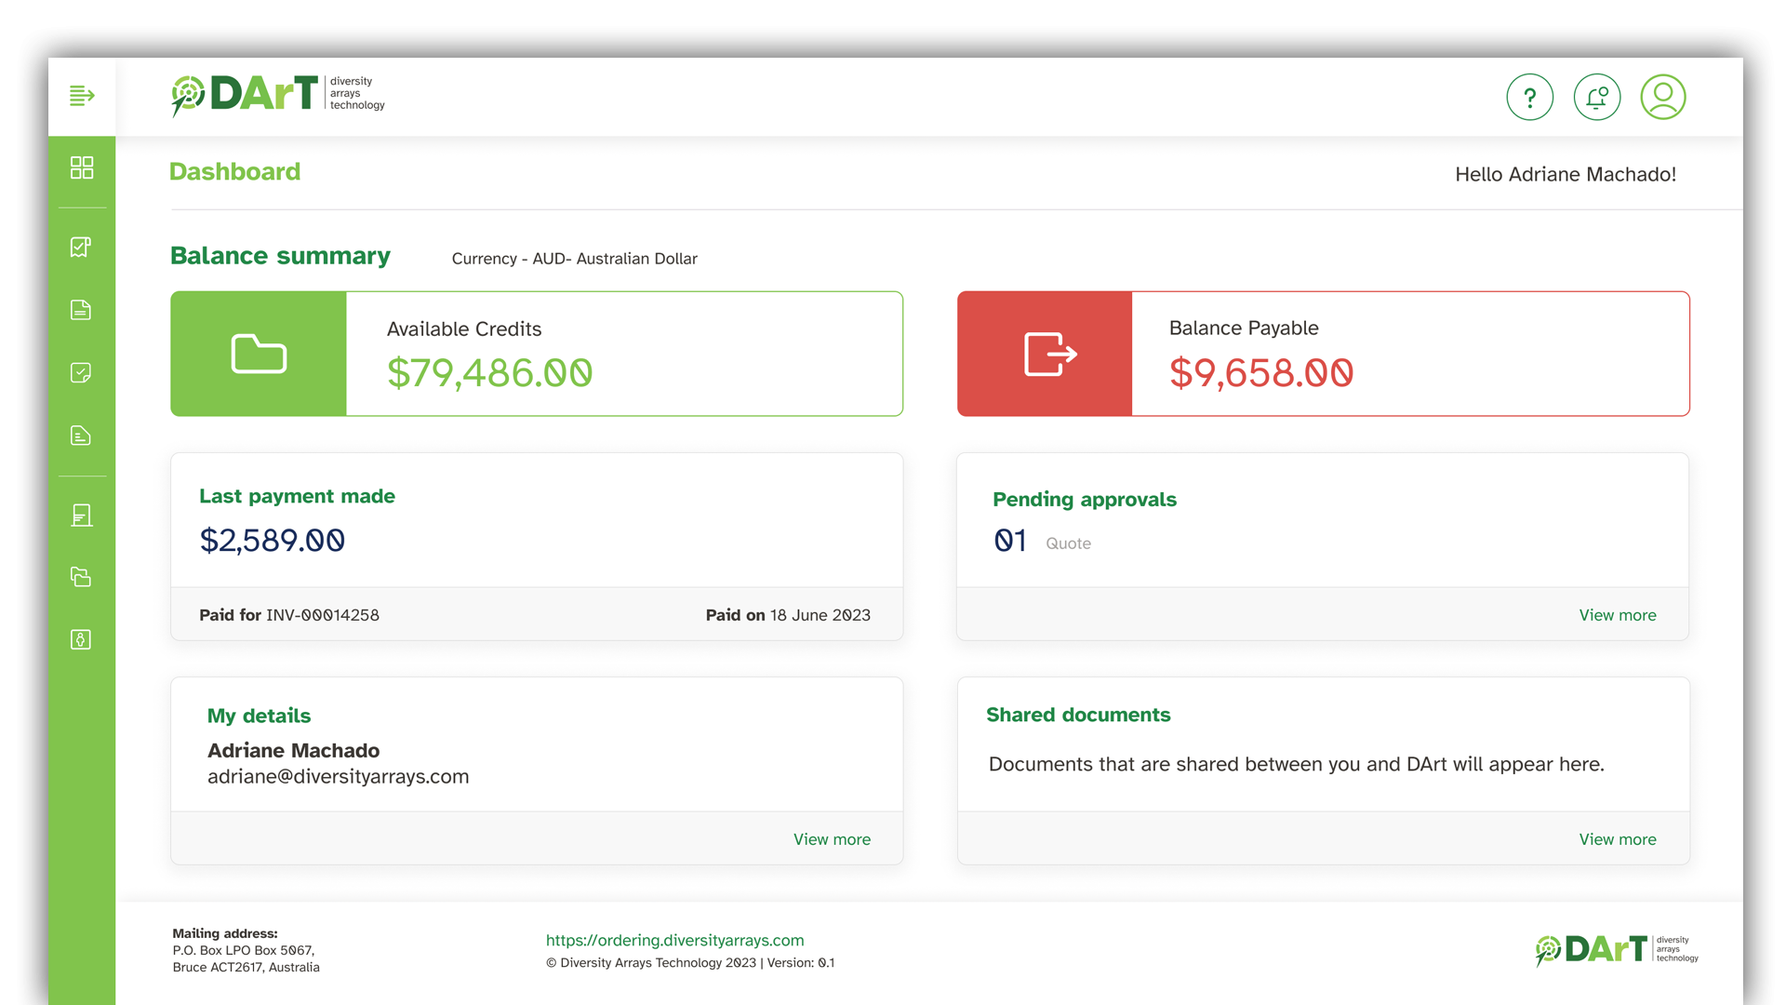
Task: Open the invoice receipt stand sidebar icon
Action: click(81, 516)
